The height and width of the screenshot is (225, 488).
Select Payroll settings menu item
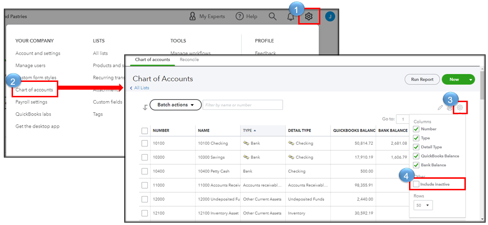tap(31, 102)
